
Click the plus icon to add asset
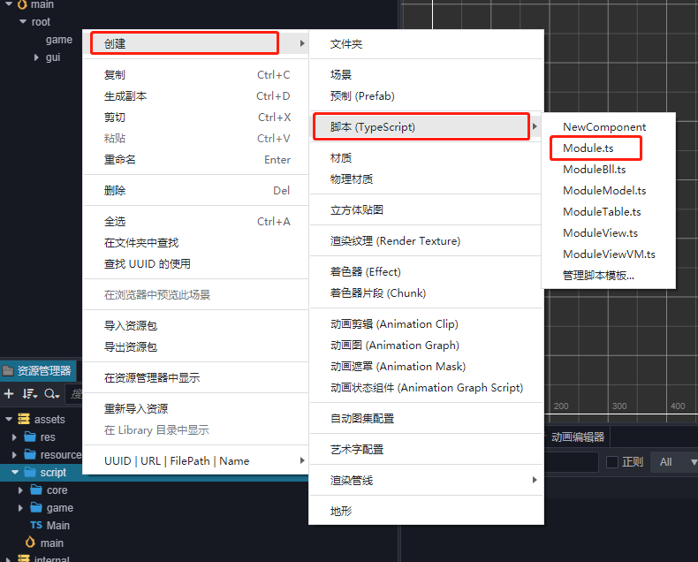tap(9, 394)
